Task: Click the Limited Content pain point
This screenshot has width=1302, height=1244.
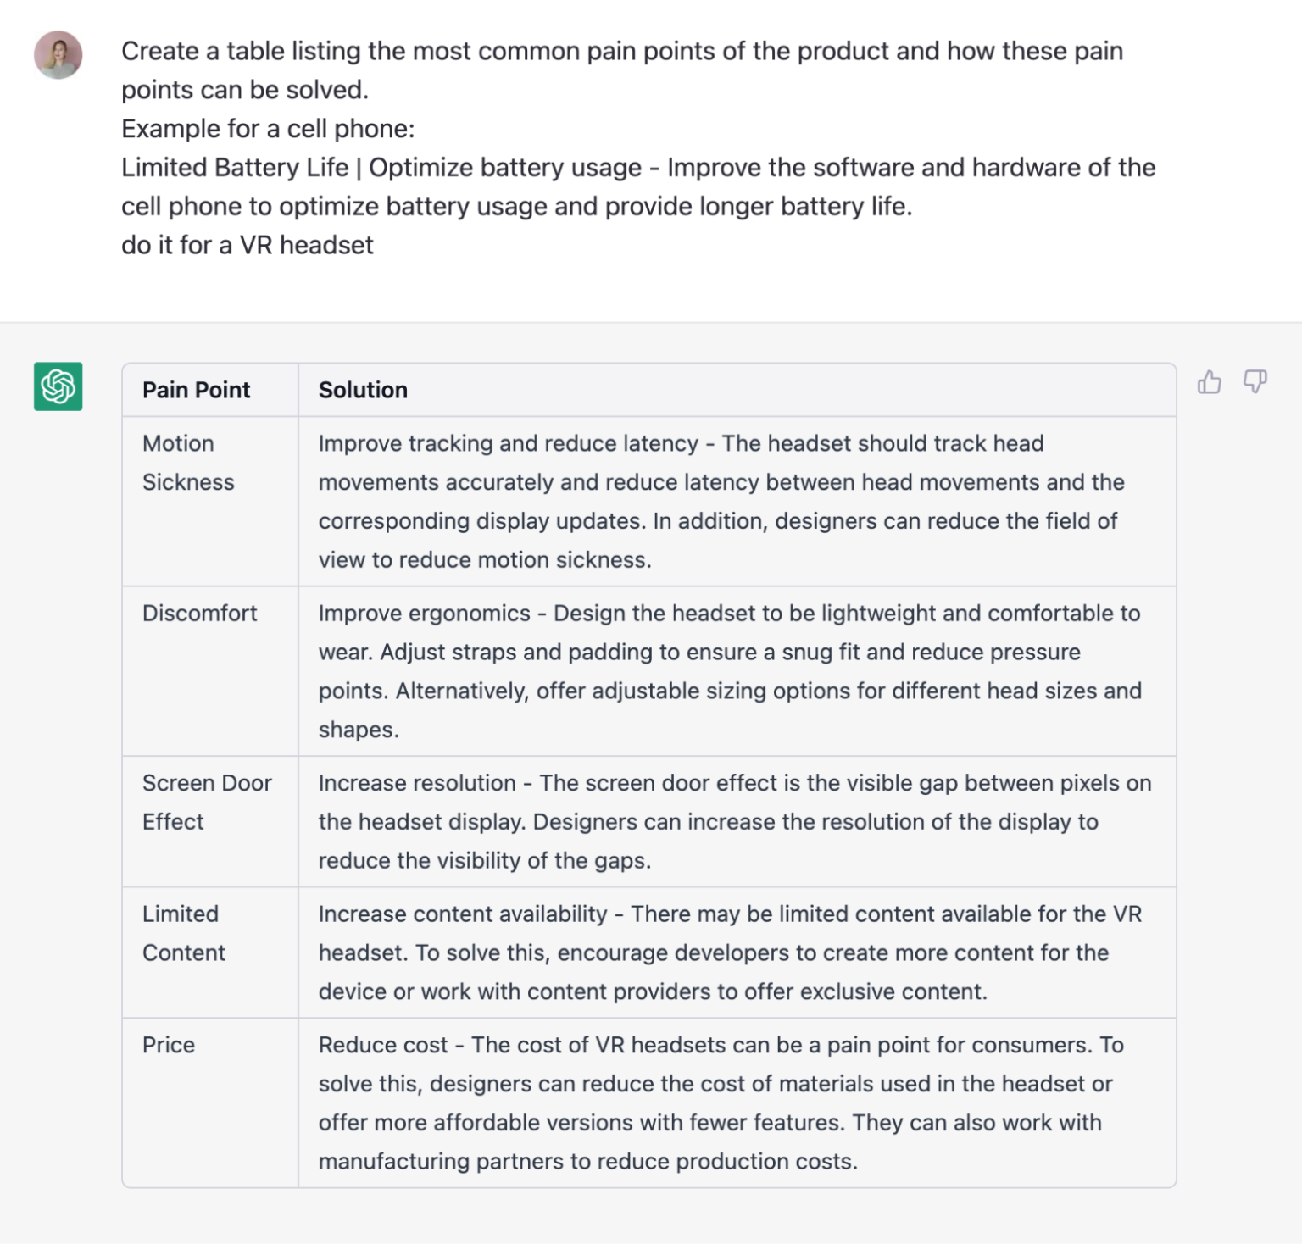Action: pos(183,933)
